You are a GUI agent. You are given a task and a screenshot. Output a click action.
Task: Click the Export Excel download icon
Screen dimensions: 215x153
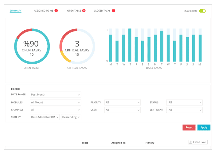[191, 142]
